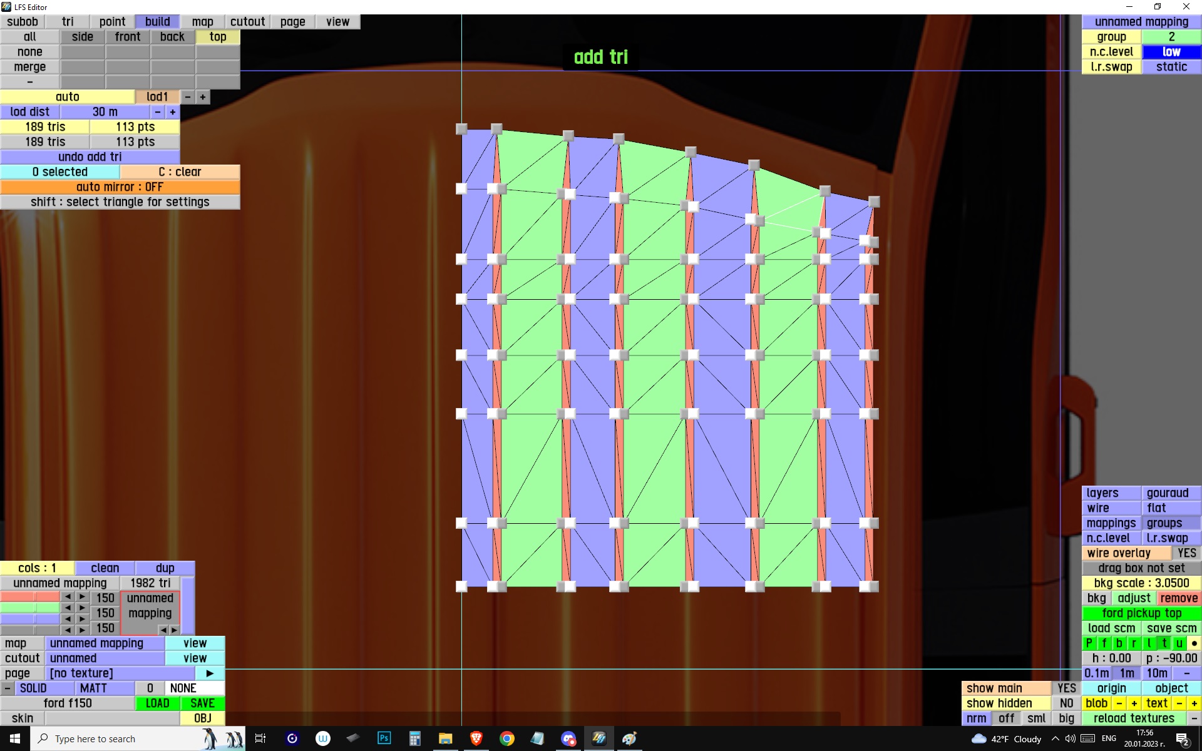This screenshot has height=751, width=1202.
Task: Increase blob size with plus button
Action: tap(1134, 703)
